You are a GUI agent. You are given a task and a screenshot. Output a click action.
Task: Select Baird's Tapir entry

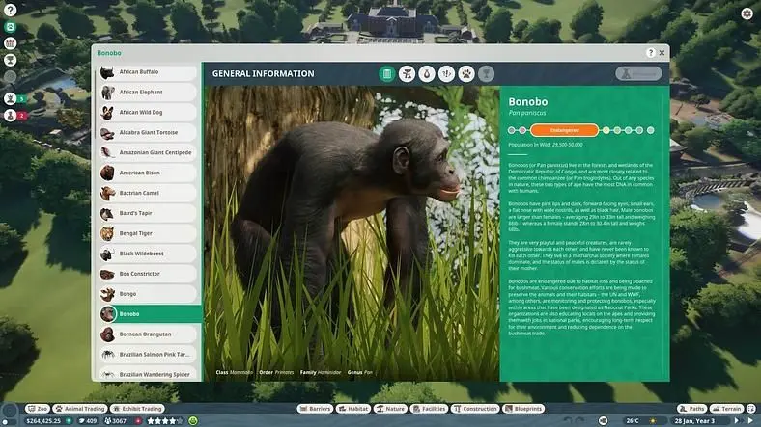click(148, 213)
